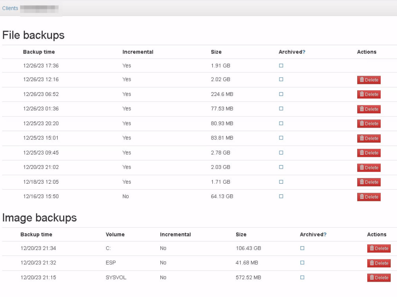397x297 pixels.
Task: Click the trash icon on the 12/18/23 12:05 row
Action: [361, 182]
